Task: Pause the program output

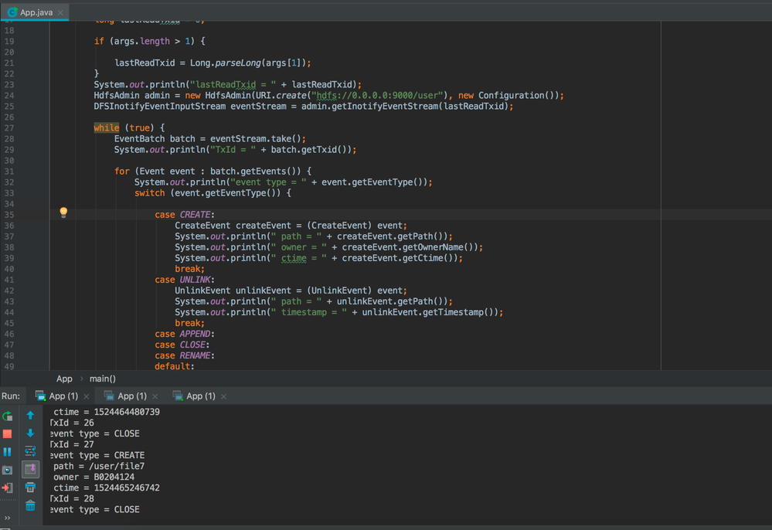Action: (x=8, y=451)
